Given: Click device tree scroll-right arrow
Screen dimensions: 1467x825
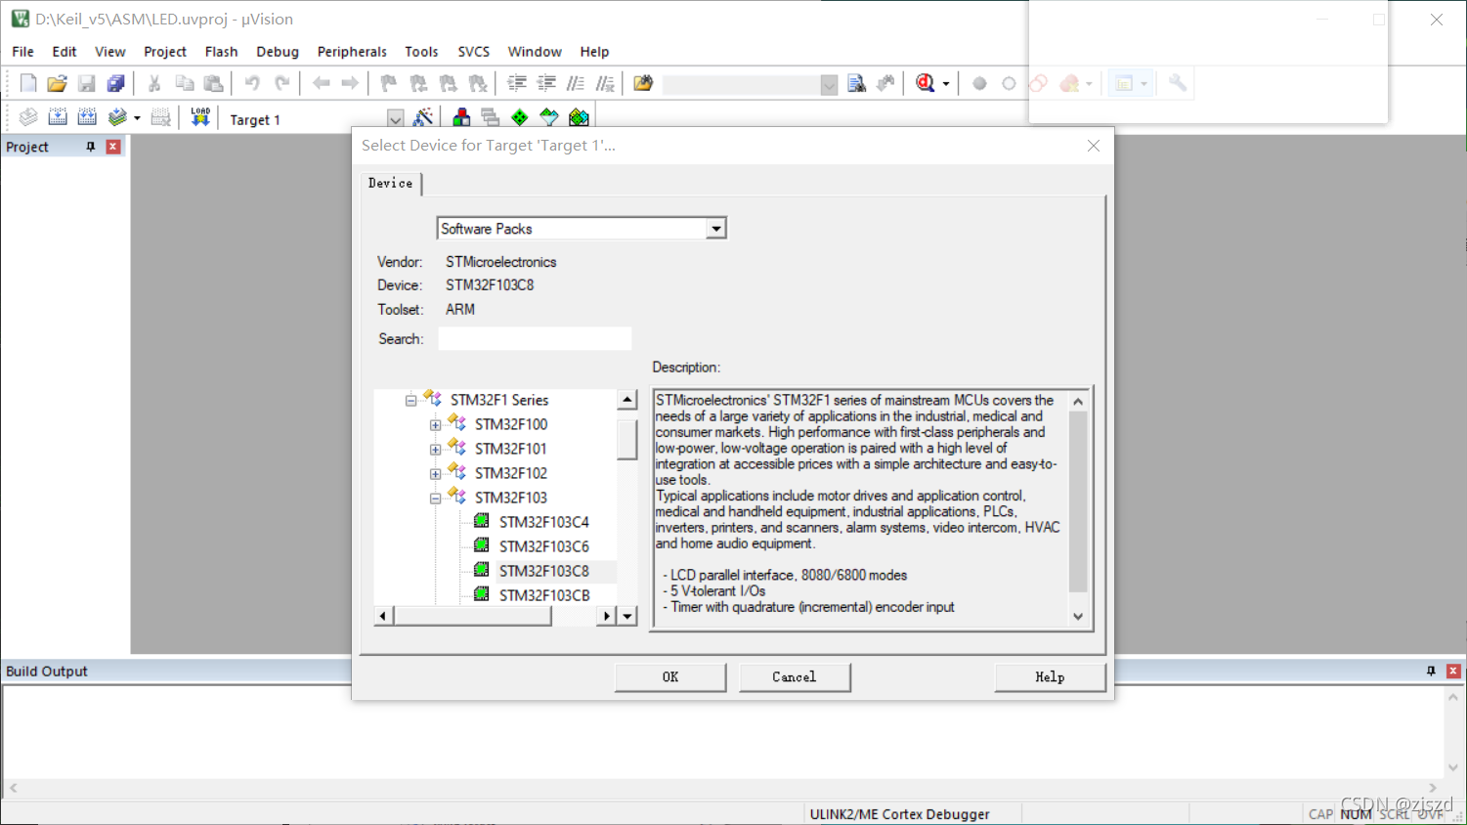Looking at the screenshot, I should coord(607,616).
